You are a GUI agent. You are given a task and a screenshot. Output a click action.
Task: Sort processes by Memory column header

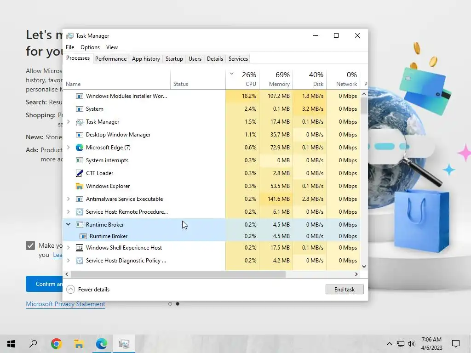[x=276, y=80]
